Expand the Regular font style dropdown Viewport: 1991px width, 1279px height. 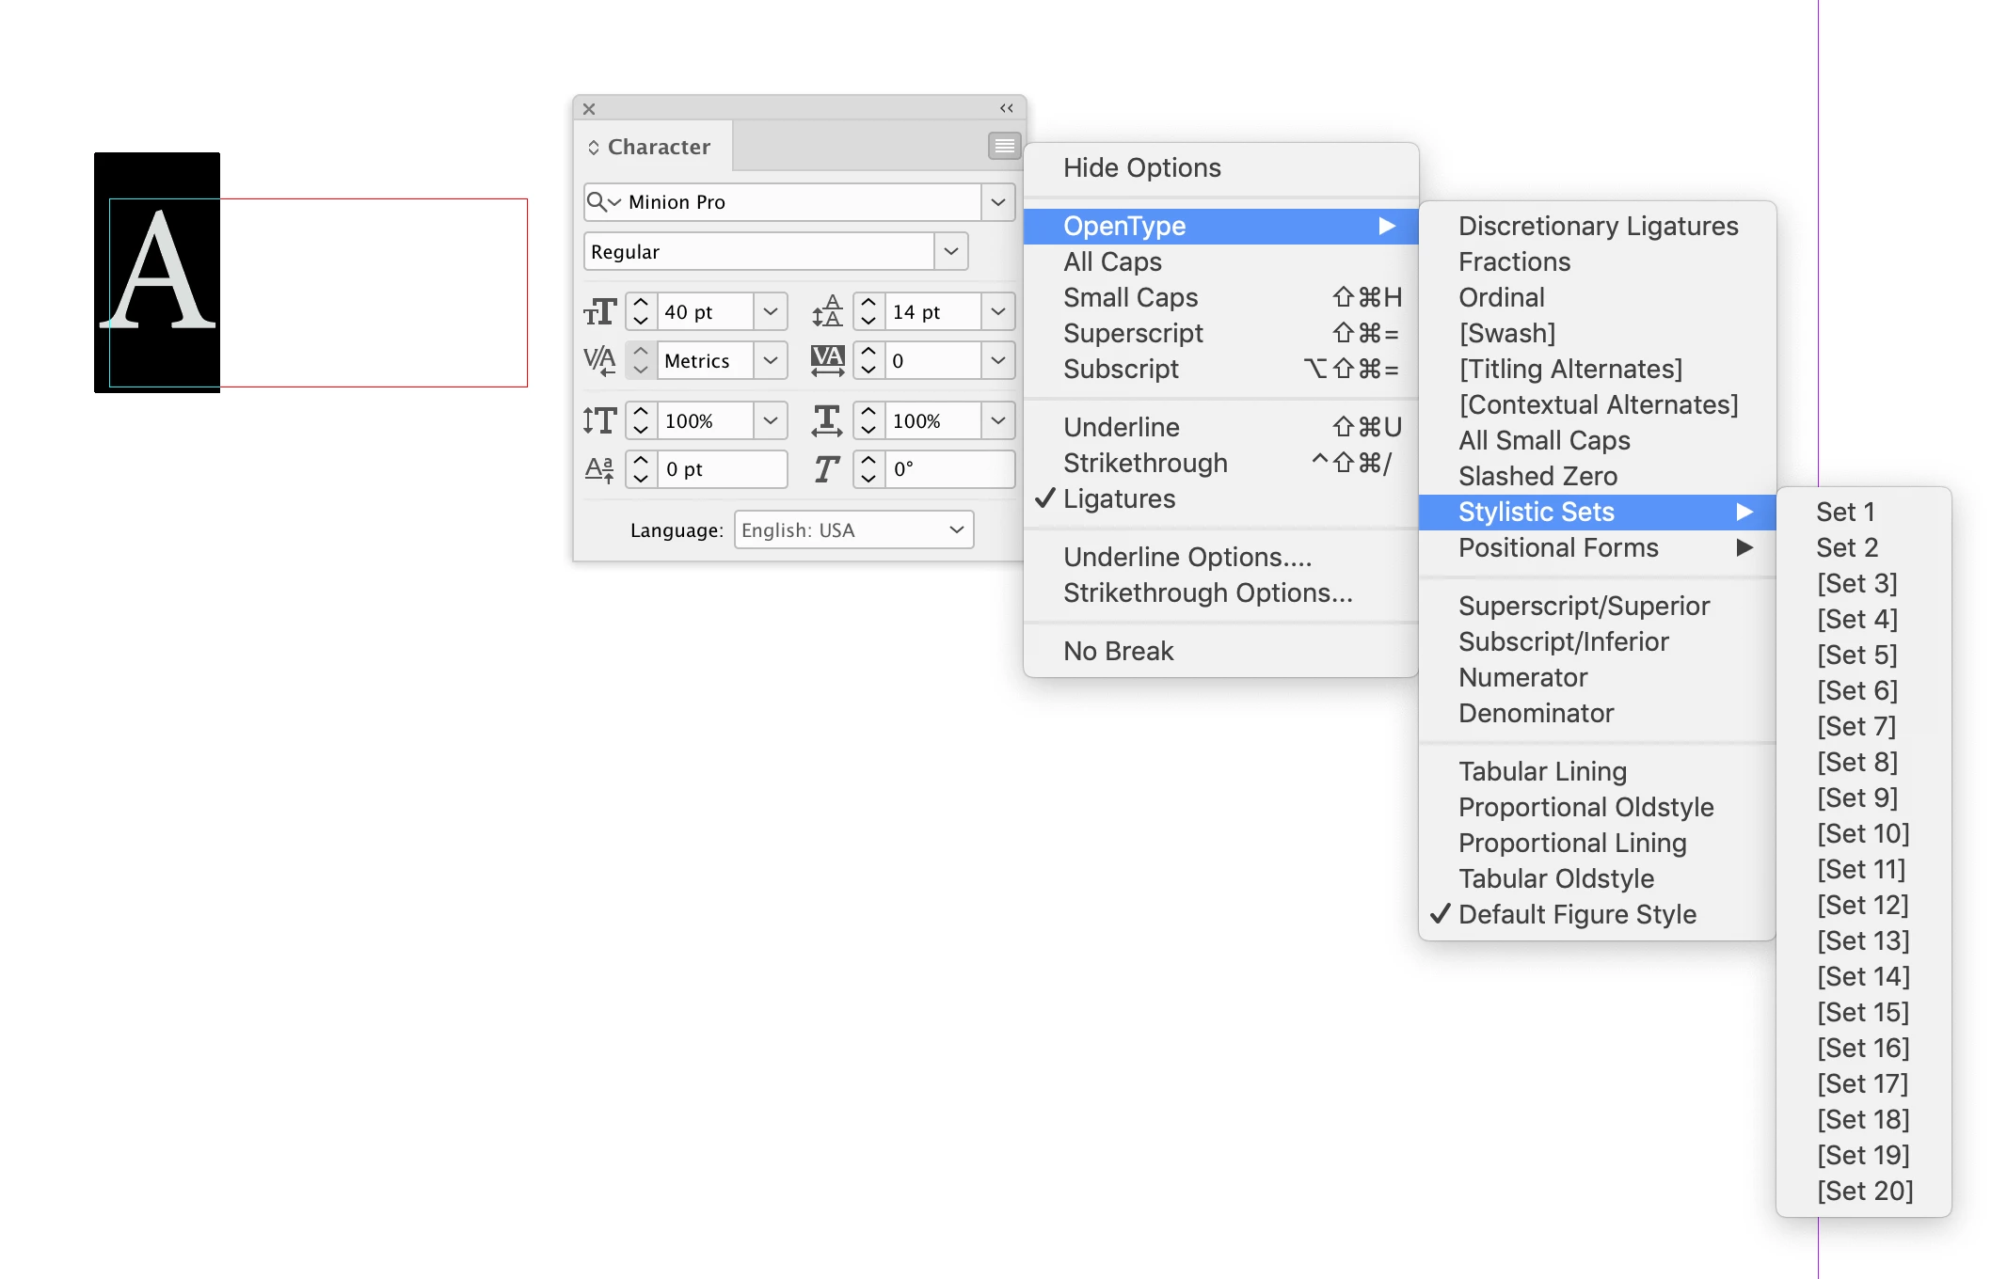coord(950,251)
